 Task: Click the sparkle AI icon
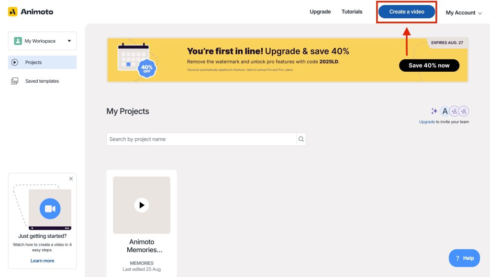pyautogui.click(x=434, y=111)
